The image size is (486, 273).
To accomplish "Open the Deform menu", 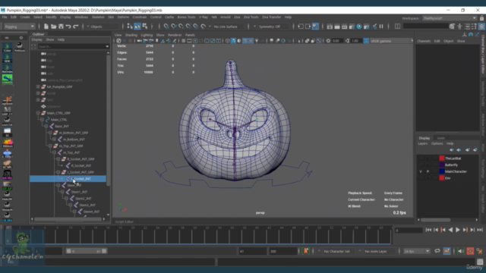I will pyautogui.click(x=123, y=17).
